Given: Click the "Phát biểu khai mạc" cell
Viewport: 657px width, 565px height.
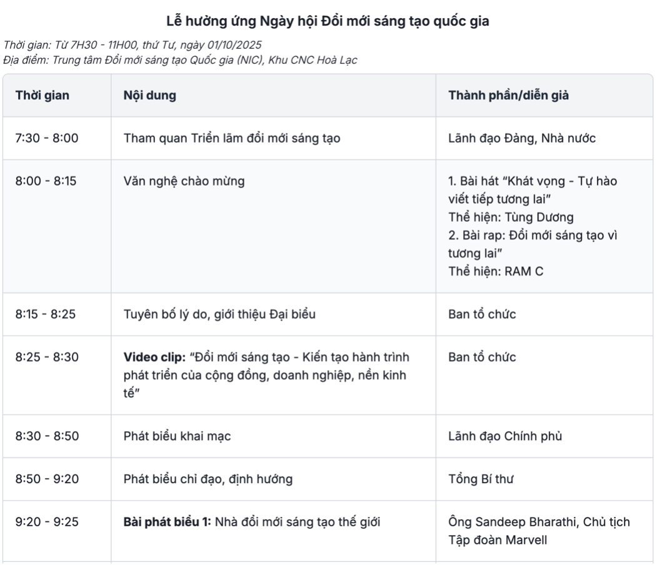Looking at the screenshot, I should (177, 436).
